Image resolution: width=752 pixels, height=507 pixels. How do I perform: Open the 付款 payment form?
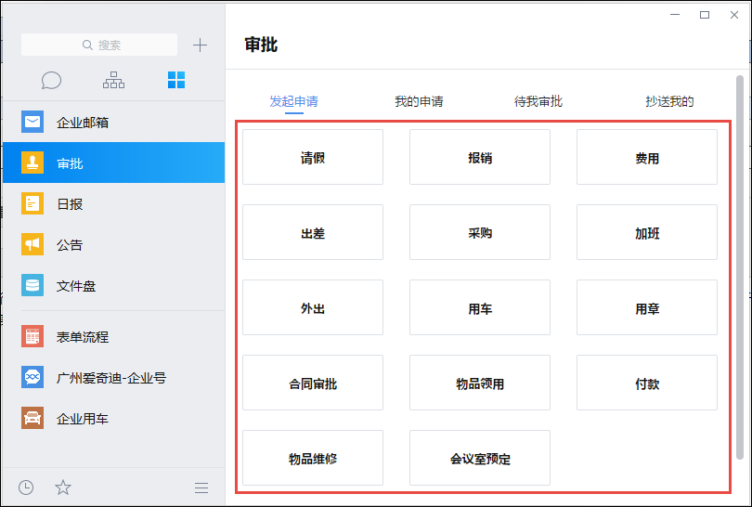647,383
